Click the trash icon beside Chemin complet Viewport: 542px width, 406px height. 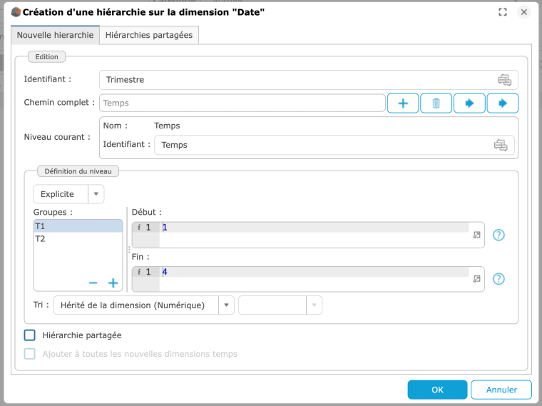[436, 103]
